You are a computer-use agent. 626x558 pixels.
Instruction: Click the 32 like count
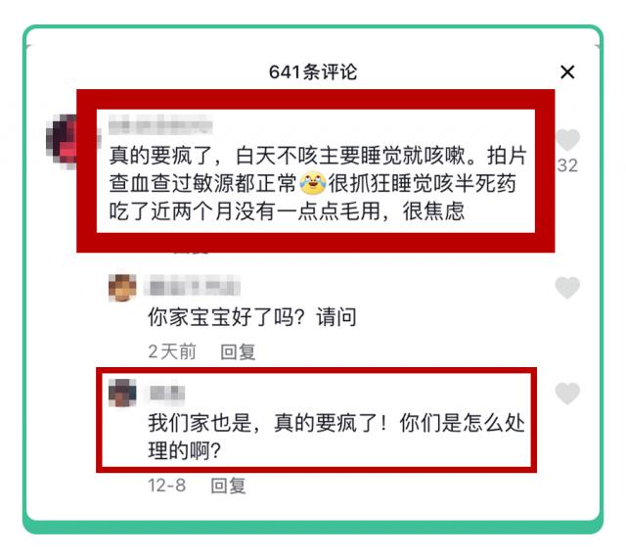(x=567, y=165)
